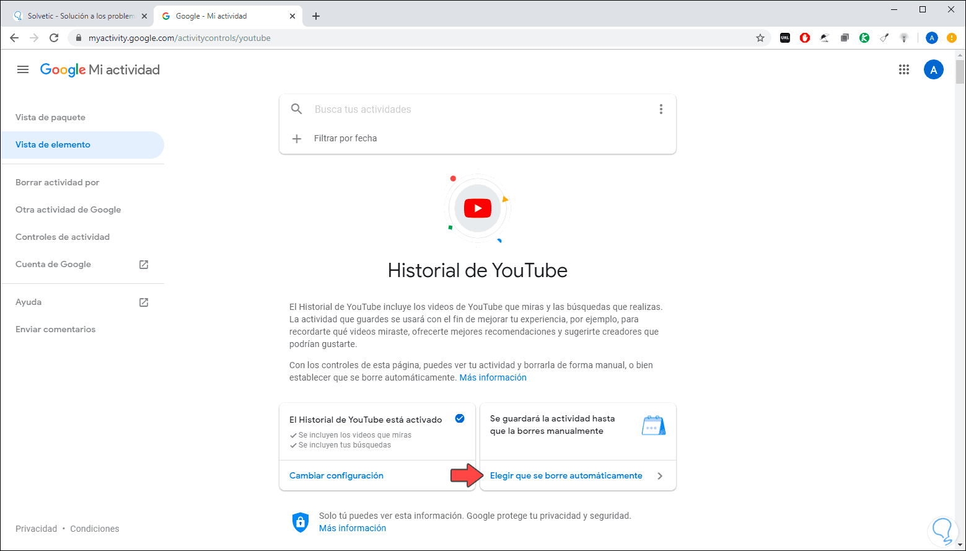Expand the auto-delete chevron arrow

click(660, 476)
